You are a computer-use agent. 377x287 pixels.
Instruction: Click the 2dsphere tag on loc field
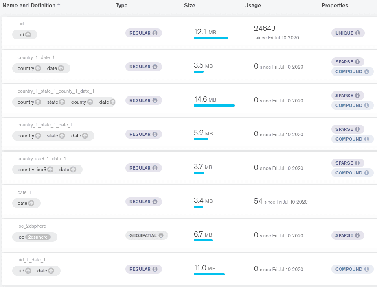point(38,237)
